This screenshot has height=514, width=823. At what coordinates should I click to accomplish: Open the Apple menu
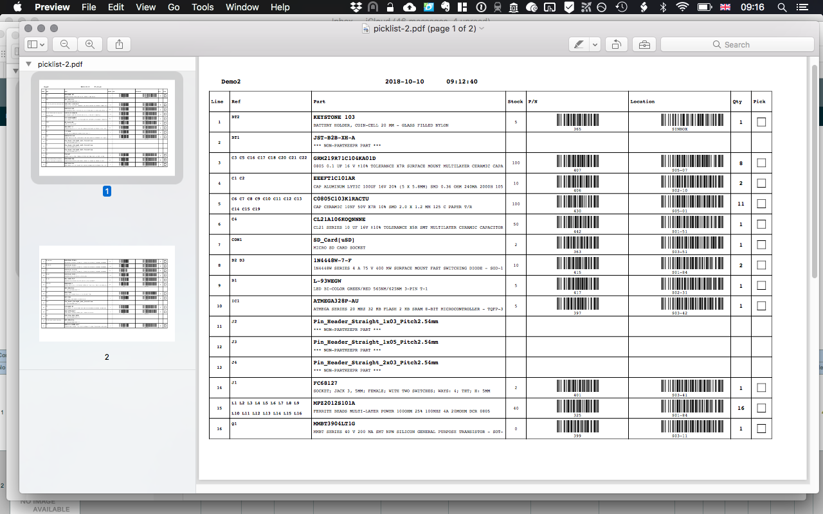click(17, 7)
